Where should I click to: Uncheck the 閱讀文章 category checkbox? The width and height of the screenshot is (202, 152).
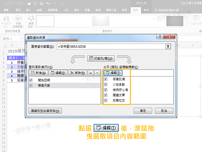point(105,95)
